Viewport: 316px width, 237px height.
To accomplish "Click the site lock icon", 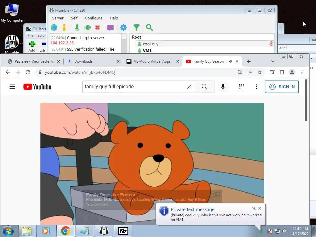I will coord(40,72).
